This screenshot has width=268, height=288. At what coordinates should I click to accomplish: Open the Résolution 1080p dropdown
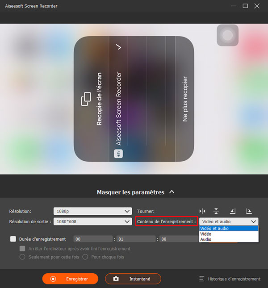point(92,211)
